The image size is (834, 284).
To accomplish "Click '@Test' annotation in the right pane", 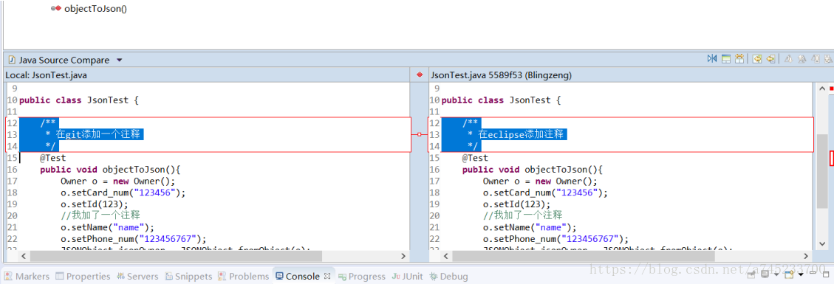I will (x=475, y=158).
